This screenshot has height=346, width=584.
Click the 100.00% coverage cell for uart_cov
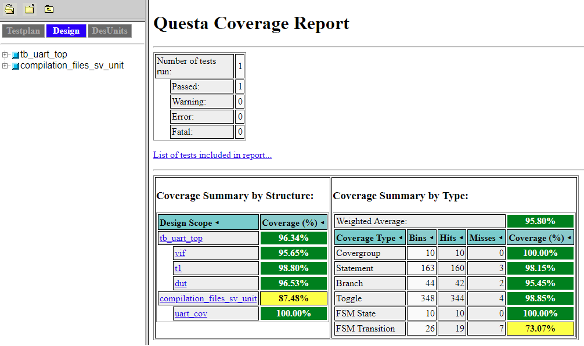[294, 313]
